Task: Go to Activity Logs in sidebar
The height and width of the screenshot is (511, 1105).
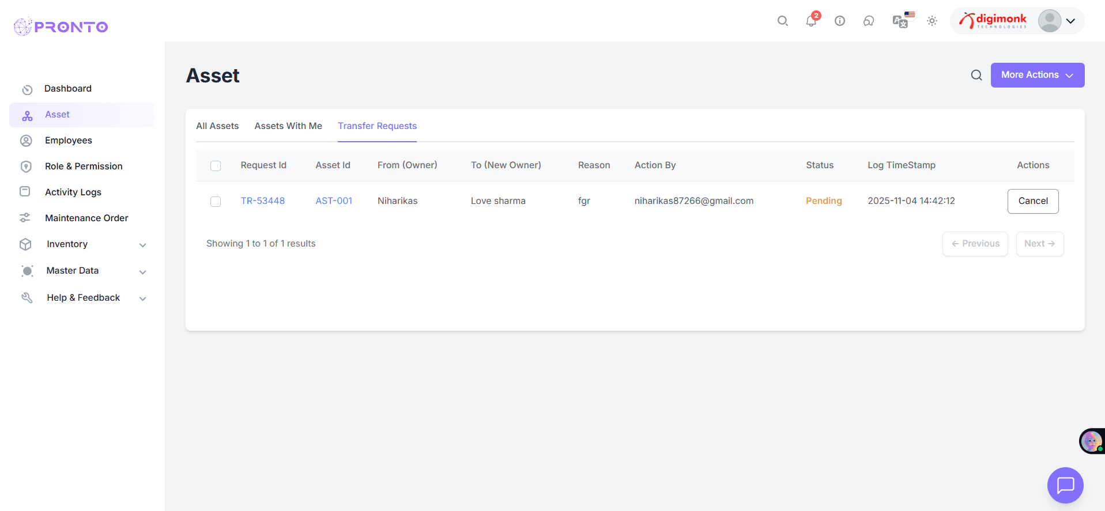Action: [73, 192]
